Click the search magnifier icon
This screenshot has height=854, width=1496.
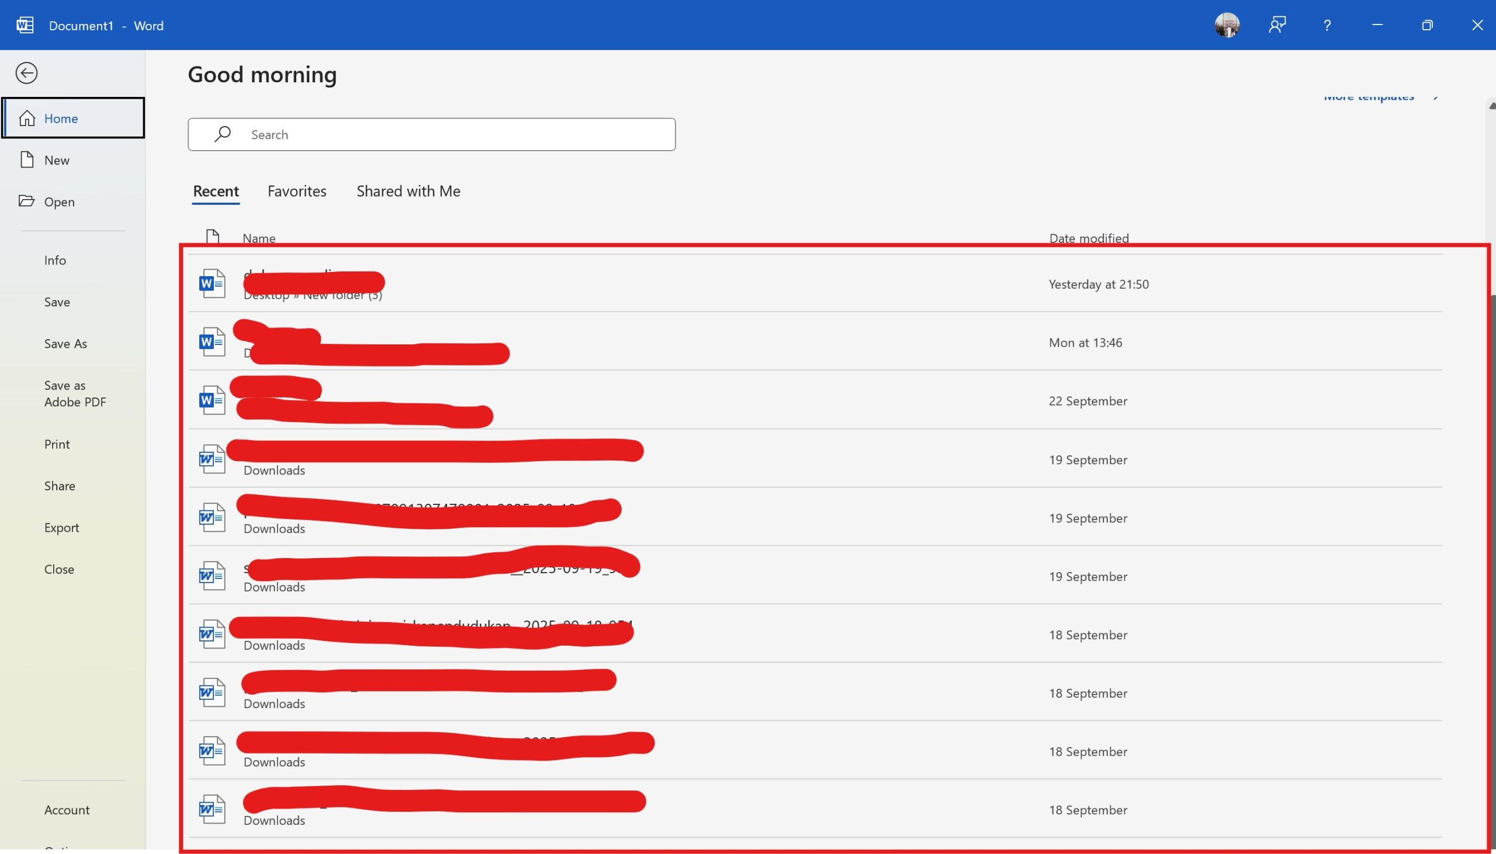click(222, 134)
